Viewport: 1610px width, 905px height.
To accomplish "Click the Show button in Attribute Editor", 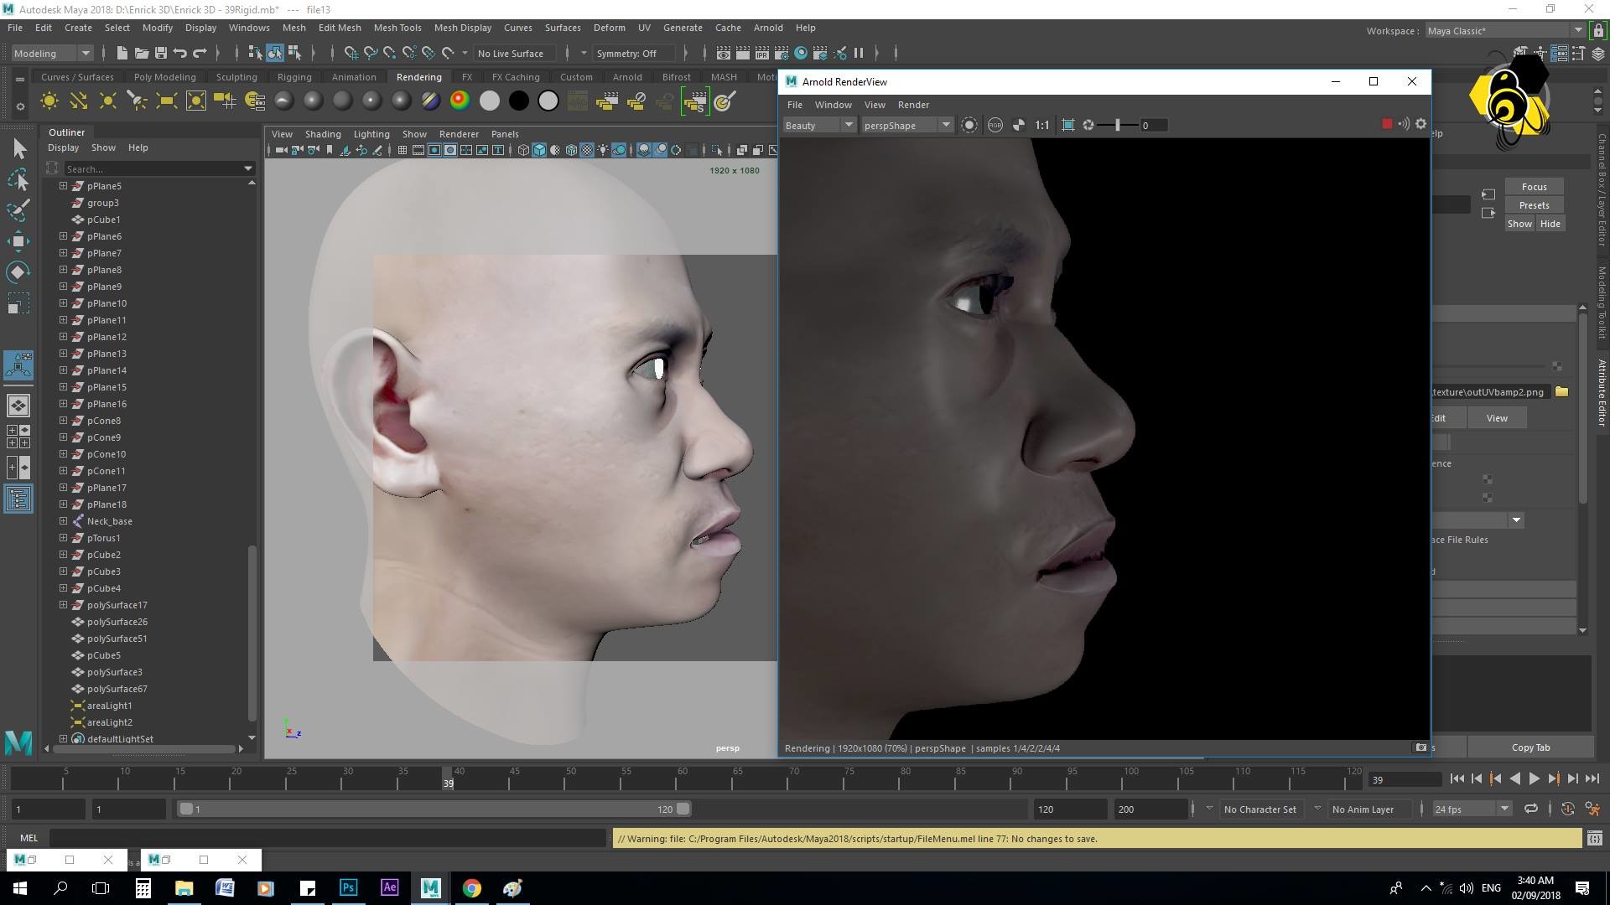I will 1519,224.
